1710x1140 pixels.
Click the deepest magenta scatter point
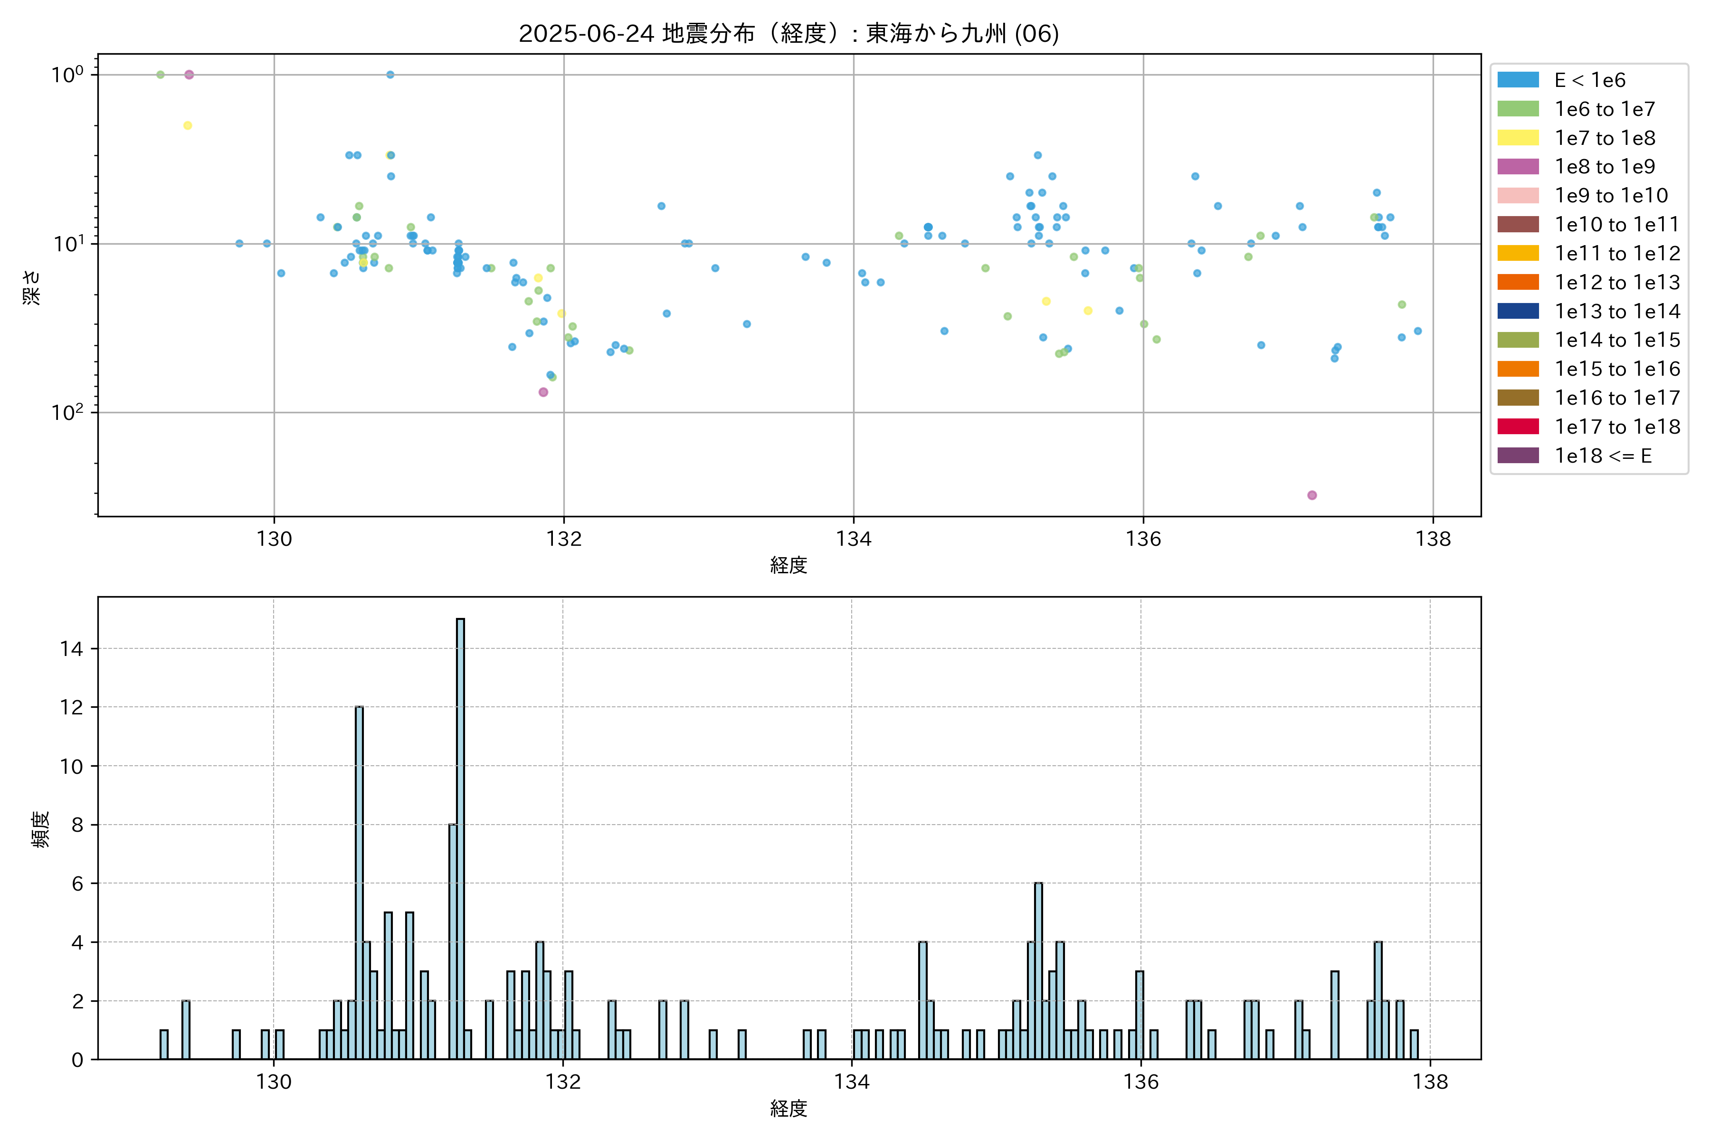pyautogui.click(x=1311, y=495)
